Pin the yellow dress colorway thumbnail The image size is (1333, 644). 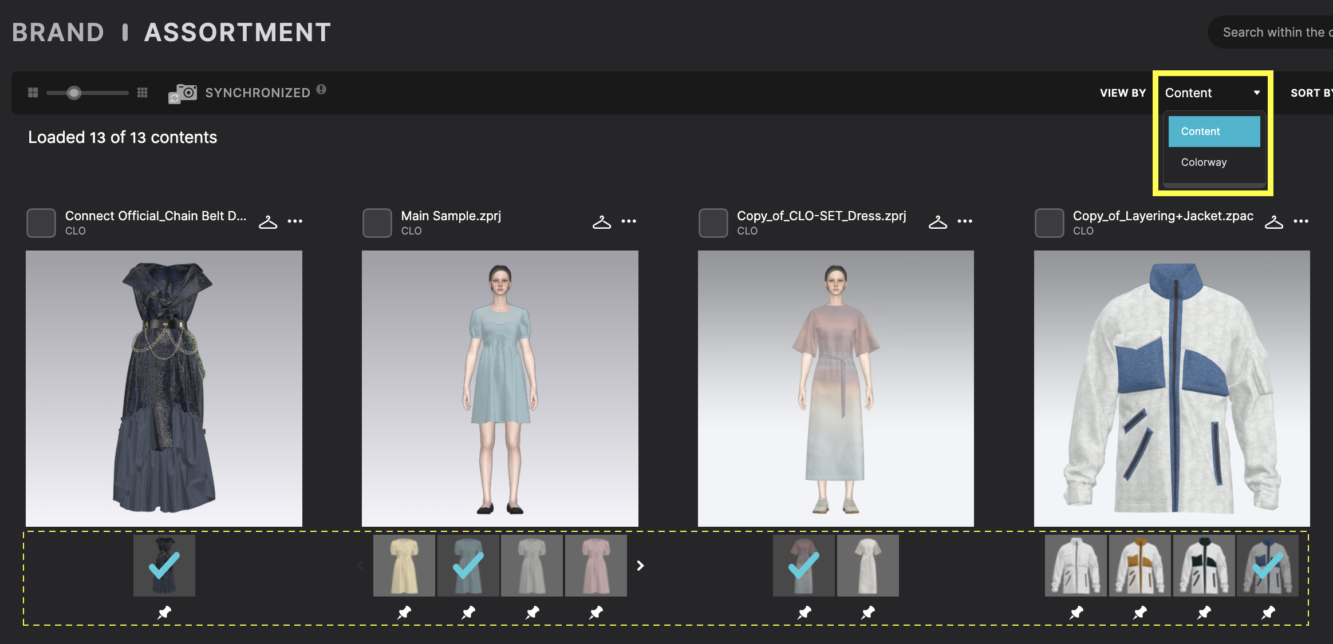click(x=404, y=612)
